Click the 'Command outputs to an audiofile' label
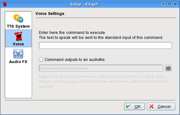 75,60
